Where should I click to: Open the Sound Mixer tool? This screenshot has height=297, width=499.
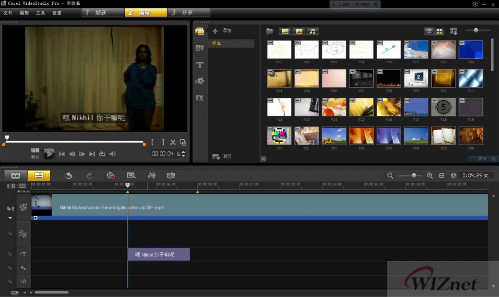pos(152,175)
